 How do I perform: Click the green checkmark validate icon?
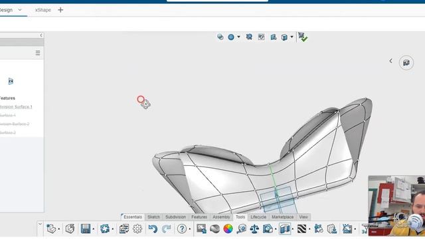coord(303,37)
